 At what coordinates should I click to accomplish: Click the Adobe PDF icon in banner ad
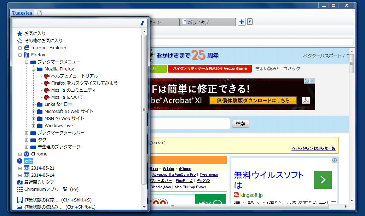pos(306,101)
